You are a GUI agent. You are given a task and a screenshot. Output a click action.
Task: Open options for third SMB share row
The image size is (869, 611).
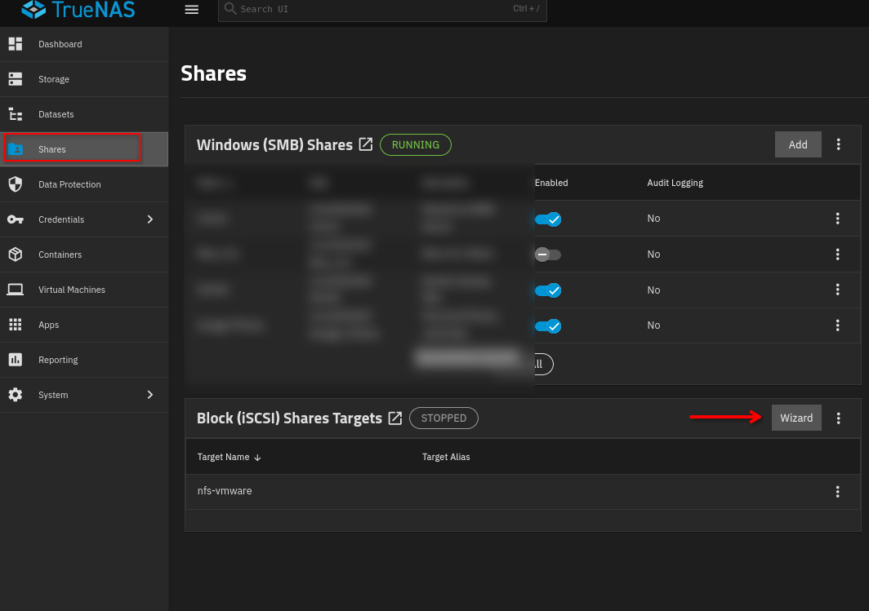point(837,290)
